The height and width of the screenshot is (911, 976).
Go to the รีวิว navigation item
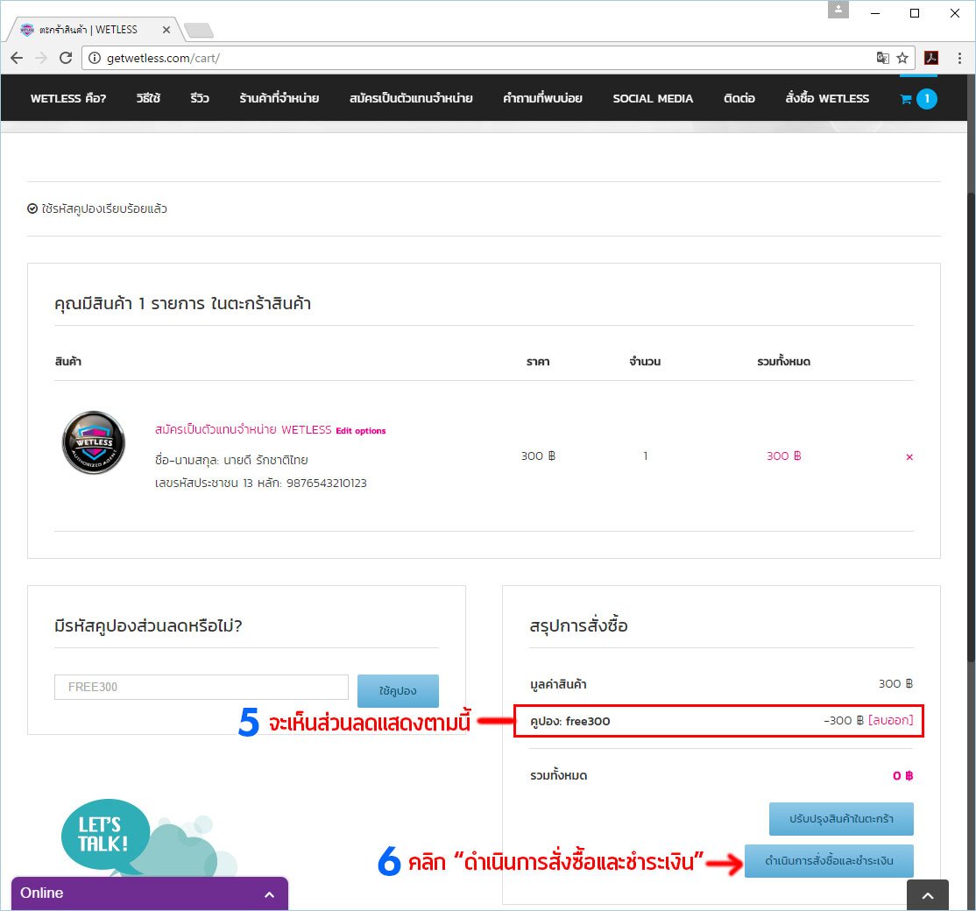click(200, 98)
